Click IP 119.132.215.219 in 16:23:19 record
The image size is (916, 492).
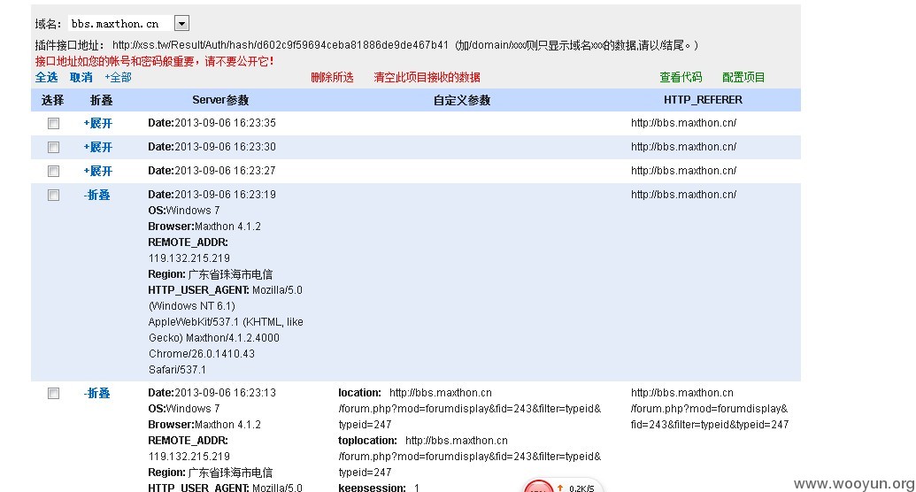coord(189,258)
